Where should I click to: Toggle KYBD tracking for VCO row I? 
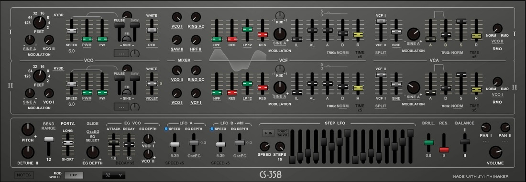59,15
